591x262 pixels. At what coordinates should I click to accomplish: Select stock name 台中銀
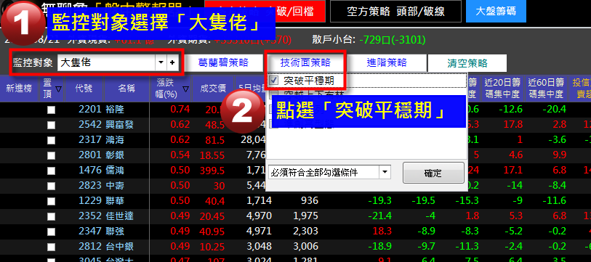click(119, 246)
